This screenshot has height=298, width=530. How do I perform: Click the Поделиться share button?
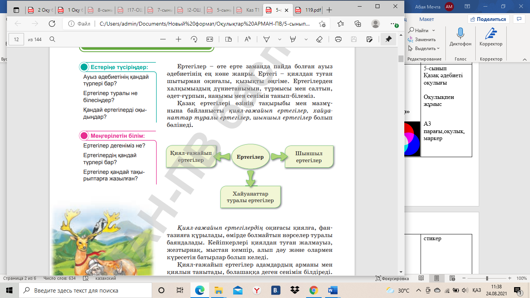[488, 19]
